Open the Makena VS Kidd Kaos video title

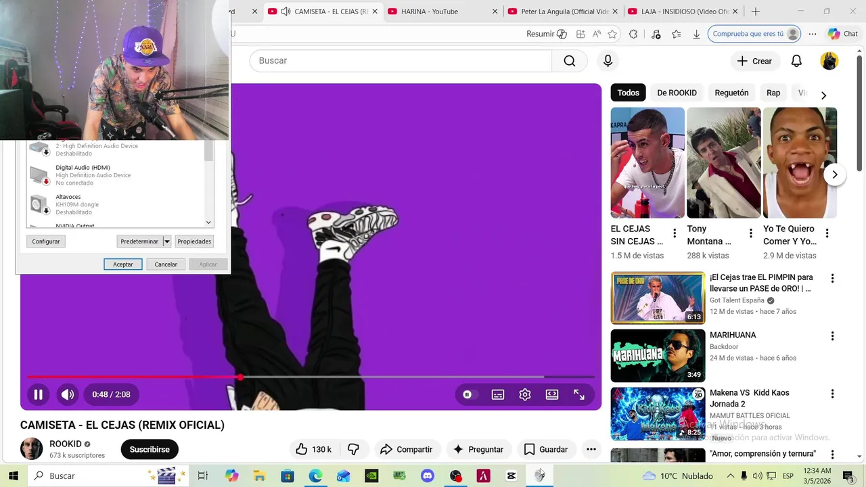pos(749,398)
